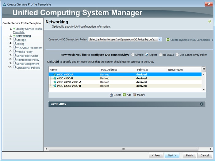Click the horizontal scrollbar left arrow
The image size is (215, 161).
tap(46, 149)
